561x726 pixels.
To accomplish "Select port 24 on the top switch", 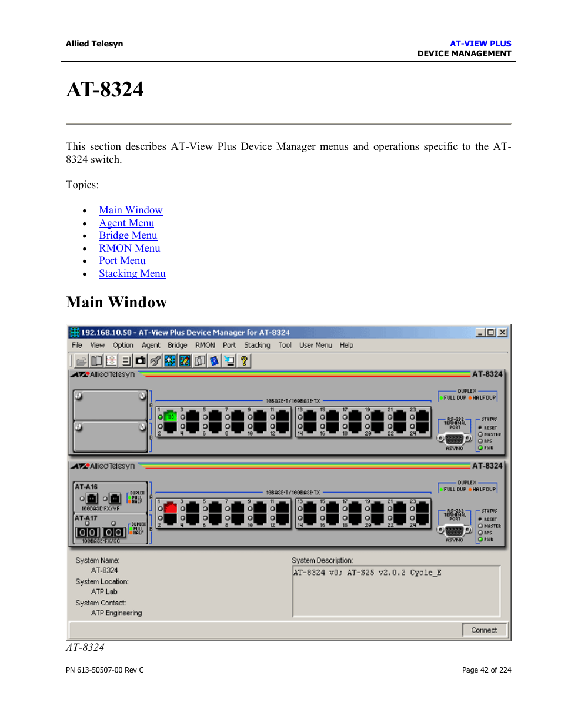I will [x=422, y=427].
